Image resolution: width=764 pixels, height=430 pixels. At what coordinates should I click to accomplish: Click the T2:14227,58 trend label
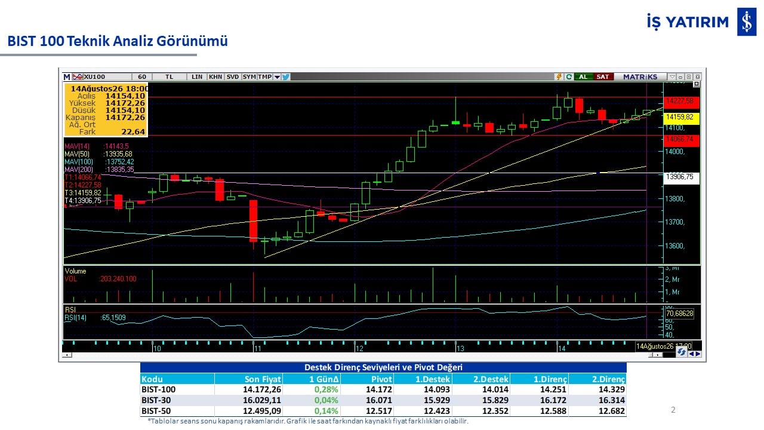pyautogui.click(x=83, y=185)
